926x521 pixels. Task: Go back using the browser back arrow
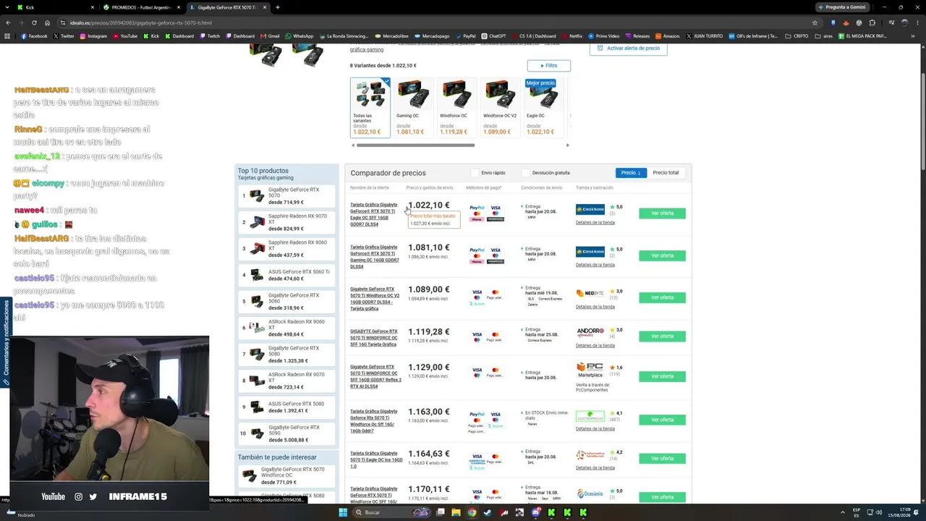[8, 22]
